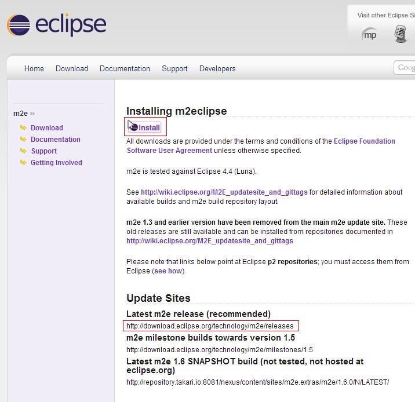The width and height of the screenshot is (415, 402).
Task: Click the takari.io SNAPSHOT repository URL
Action: [257, 382]
